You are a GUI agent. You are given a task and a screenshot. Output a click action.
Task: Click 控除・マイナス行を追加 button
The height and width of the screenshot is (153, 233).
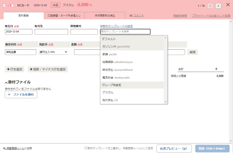(x=48, y=69)
